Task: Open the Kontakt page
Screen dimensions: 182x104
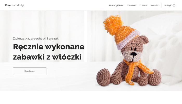Action: pyautogui.click(x=155, y=5)
